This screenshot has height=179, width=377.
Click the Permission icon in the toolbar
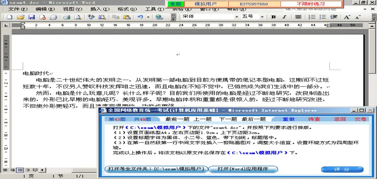43,17
